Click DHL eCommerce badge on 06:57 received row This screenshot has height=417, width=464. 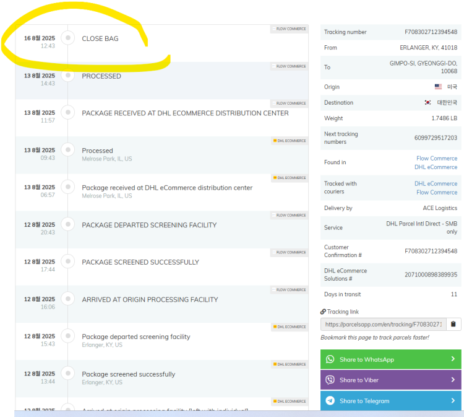290,178
